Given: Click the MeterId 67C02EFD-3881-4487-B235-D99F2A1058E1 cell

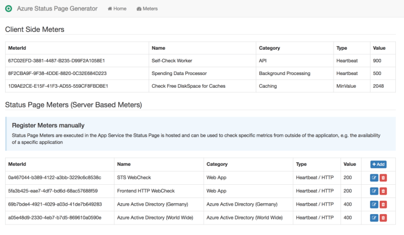Looking at the screenshot, I should (57, 60).
